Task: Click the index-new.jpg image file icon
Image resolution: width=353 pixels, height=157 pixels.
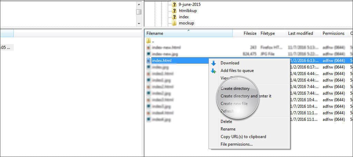Action: point(148,54)
